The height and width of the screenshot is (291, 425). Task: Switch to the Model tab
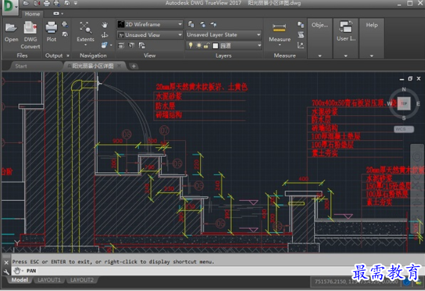20,280
